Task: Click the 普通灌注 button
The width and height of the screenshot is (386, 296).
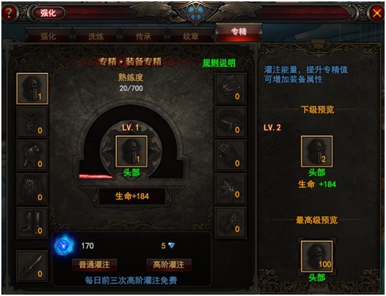Action: 95,264
